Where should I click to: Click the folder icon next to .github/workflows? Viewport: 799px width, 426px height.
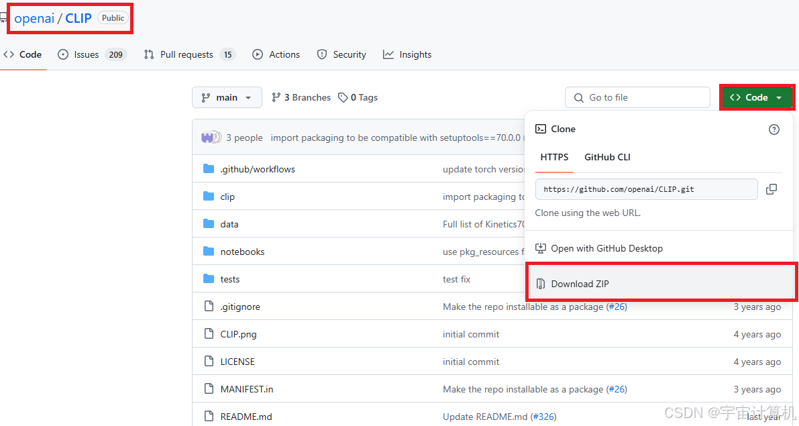tap(209, 168)
